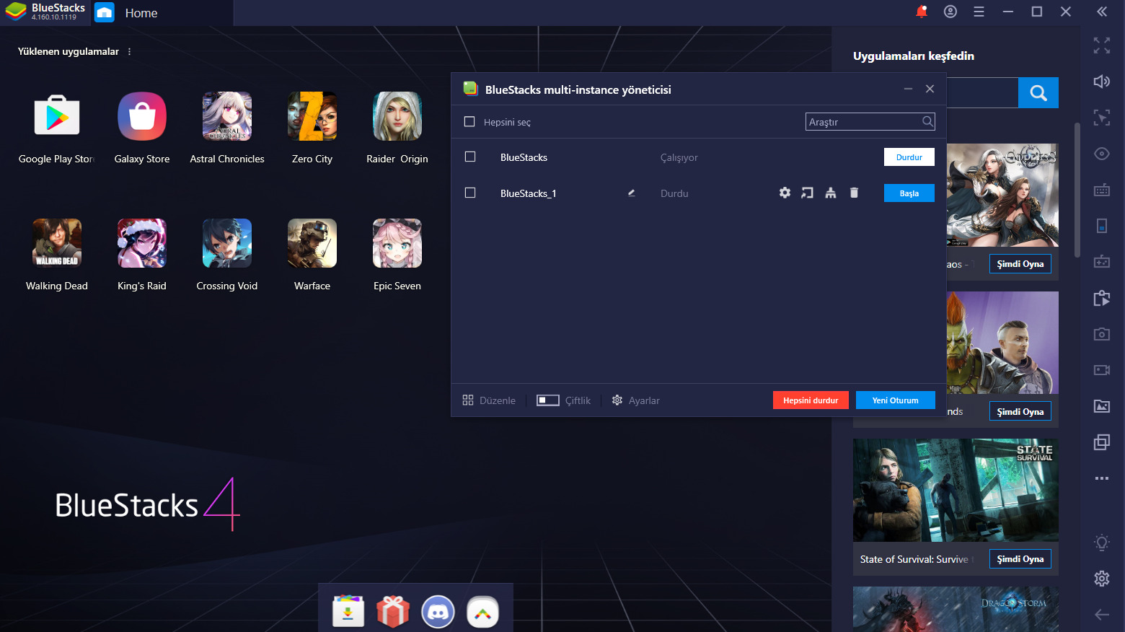
Task: Open the hamburger menu in title bar
Action: [979, 12]
